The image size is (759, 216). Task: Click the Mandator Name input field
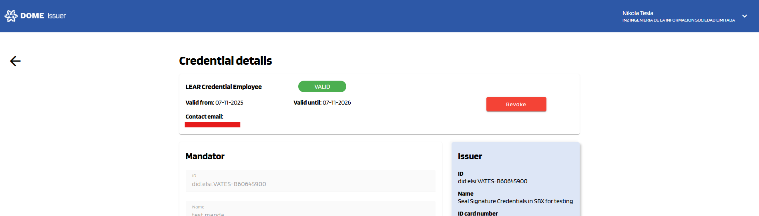pyautogui.click(x=310, y=212)
